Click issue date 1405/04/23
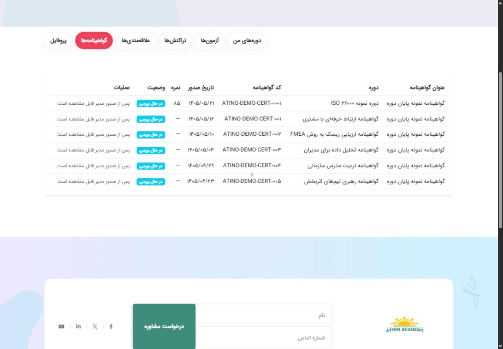 [x=200, y=181]
